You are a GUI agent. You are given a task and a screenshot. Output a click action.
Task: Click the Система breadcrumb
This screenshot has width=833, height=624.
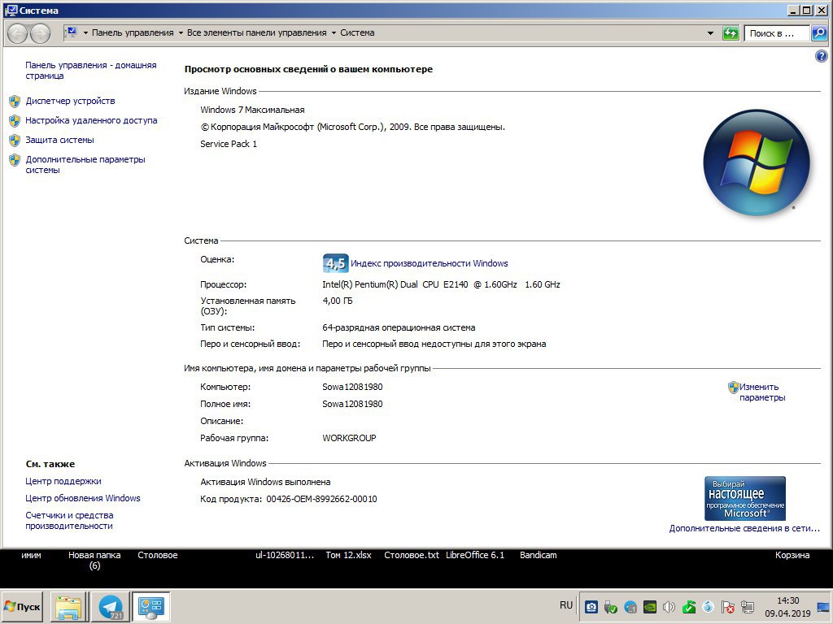point(357,32)
